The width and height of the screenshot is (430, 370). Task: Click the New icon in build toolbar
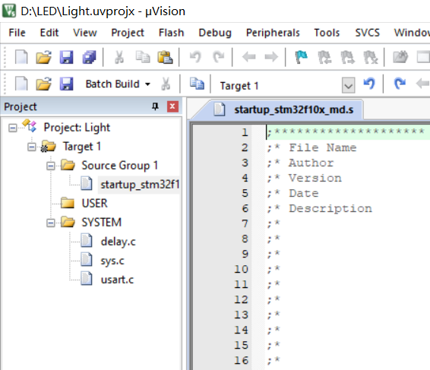coord(21,84)
